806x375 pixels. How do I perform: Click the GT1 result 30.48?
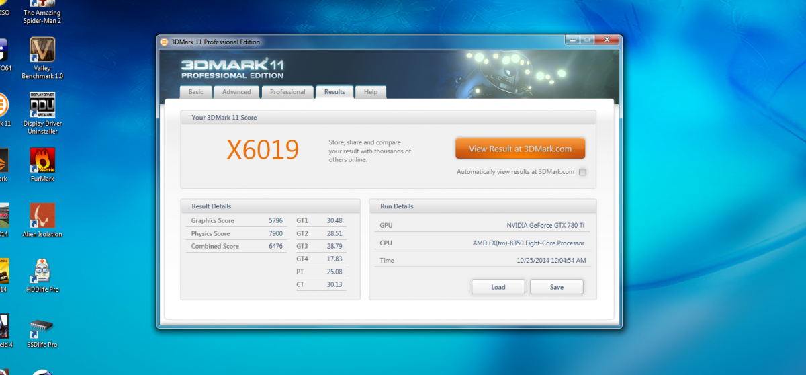click(334, 220)
